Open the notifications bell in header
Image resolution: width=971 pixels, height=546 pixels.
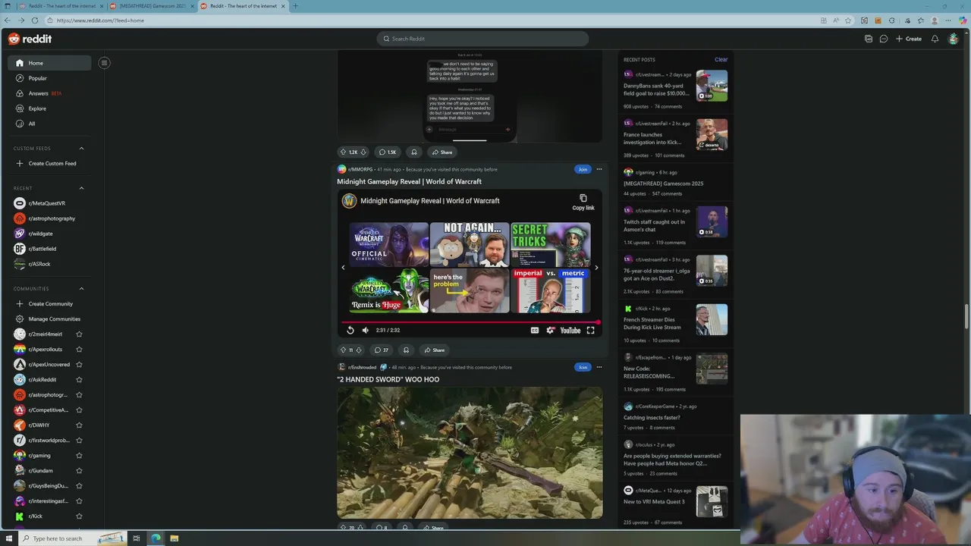[935, 39]
